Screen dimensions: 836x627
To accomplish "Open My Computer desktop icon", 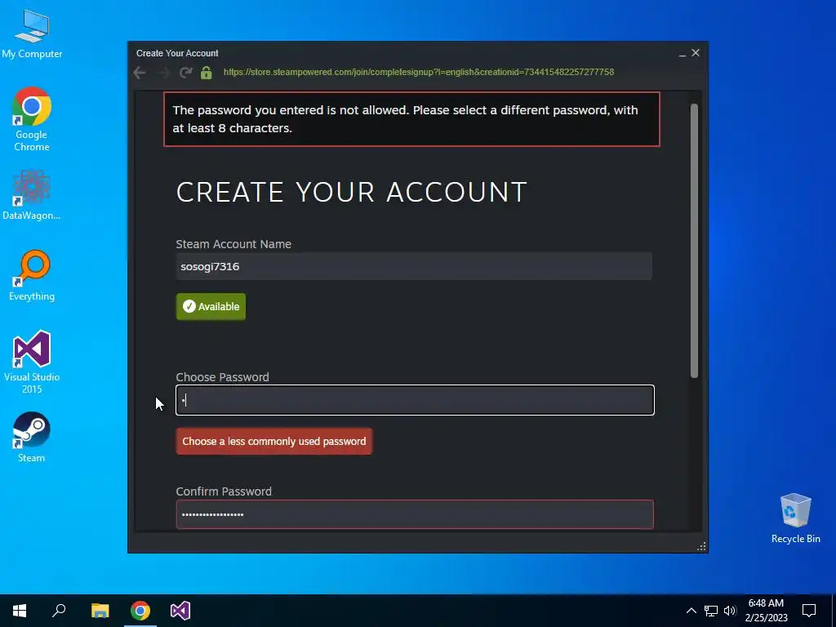I will click(x=32, y=33).
